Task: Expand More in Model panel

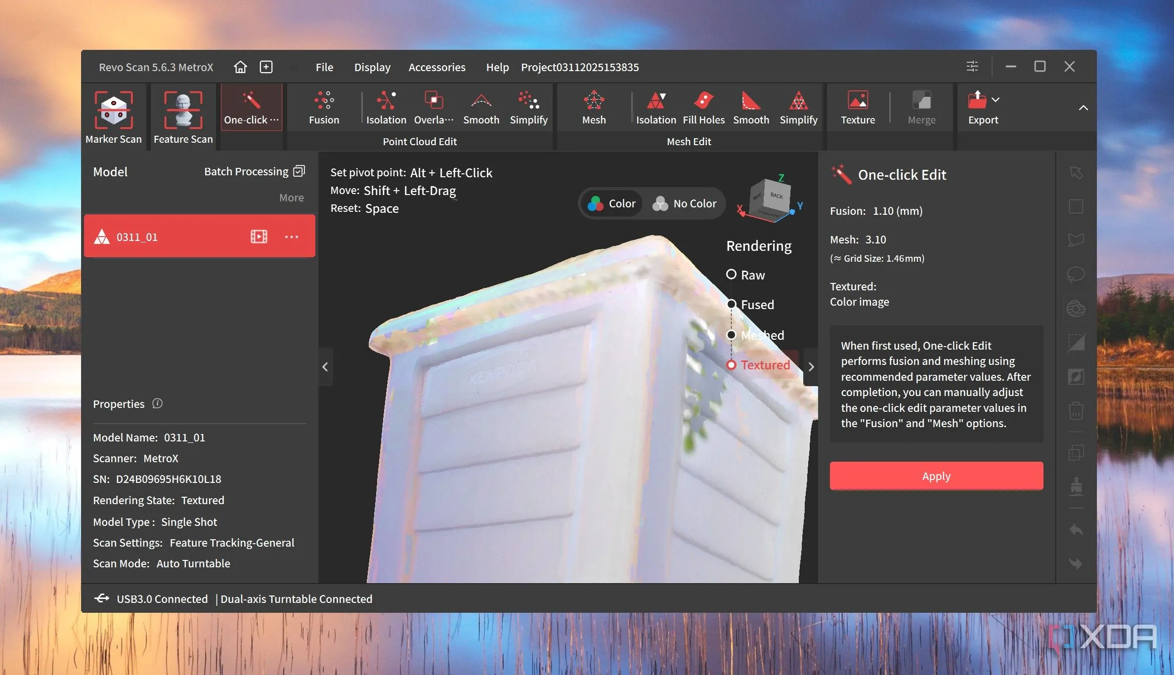Action: tap(292, 198)
